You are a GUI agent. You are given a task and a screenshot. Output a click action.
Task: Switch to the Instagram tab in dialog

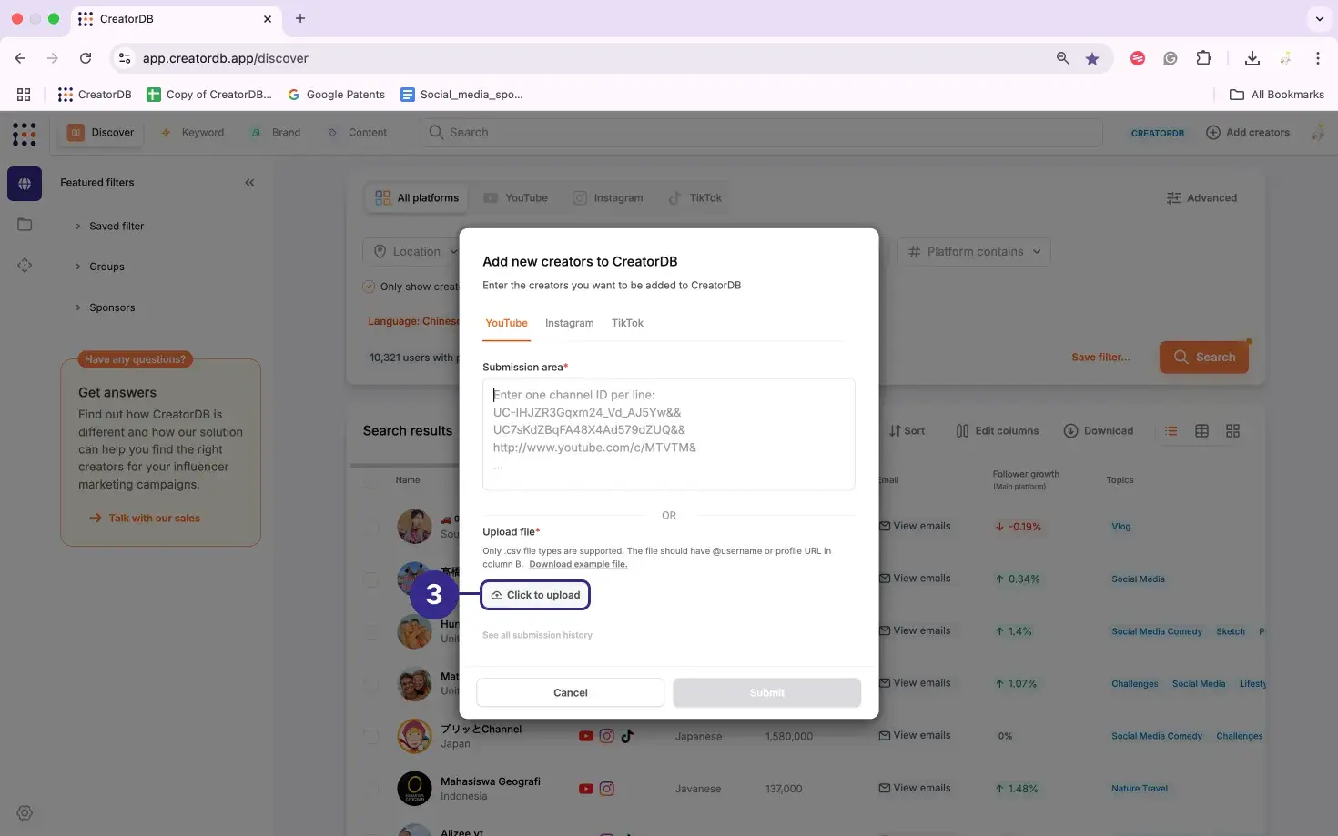(569, 323)
